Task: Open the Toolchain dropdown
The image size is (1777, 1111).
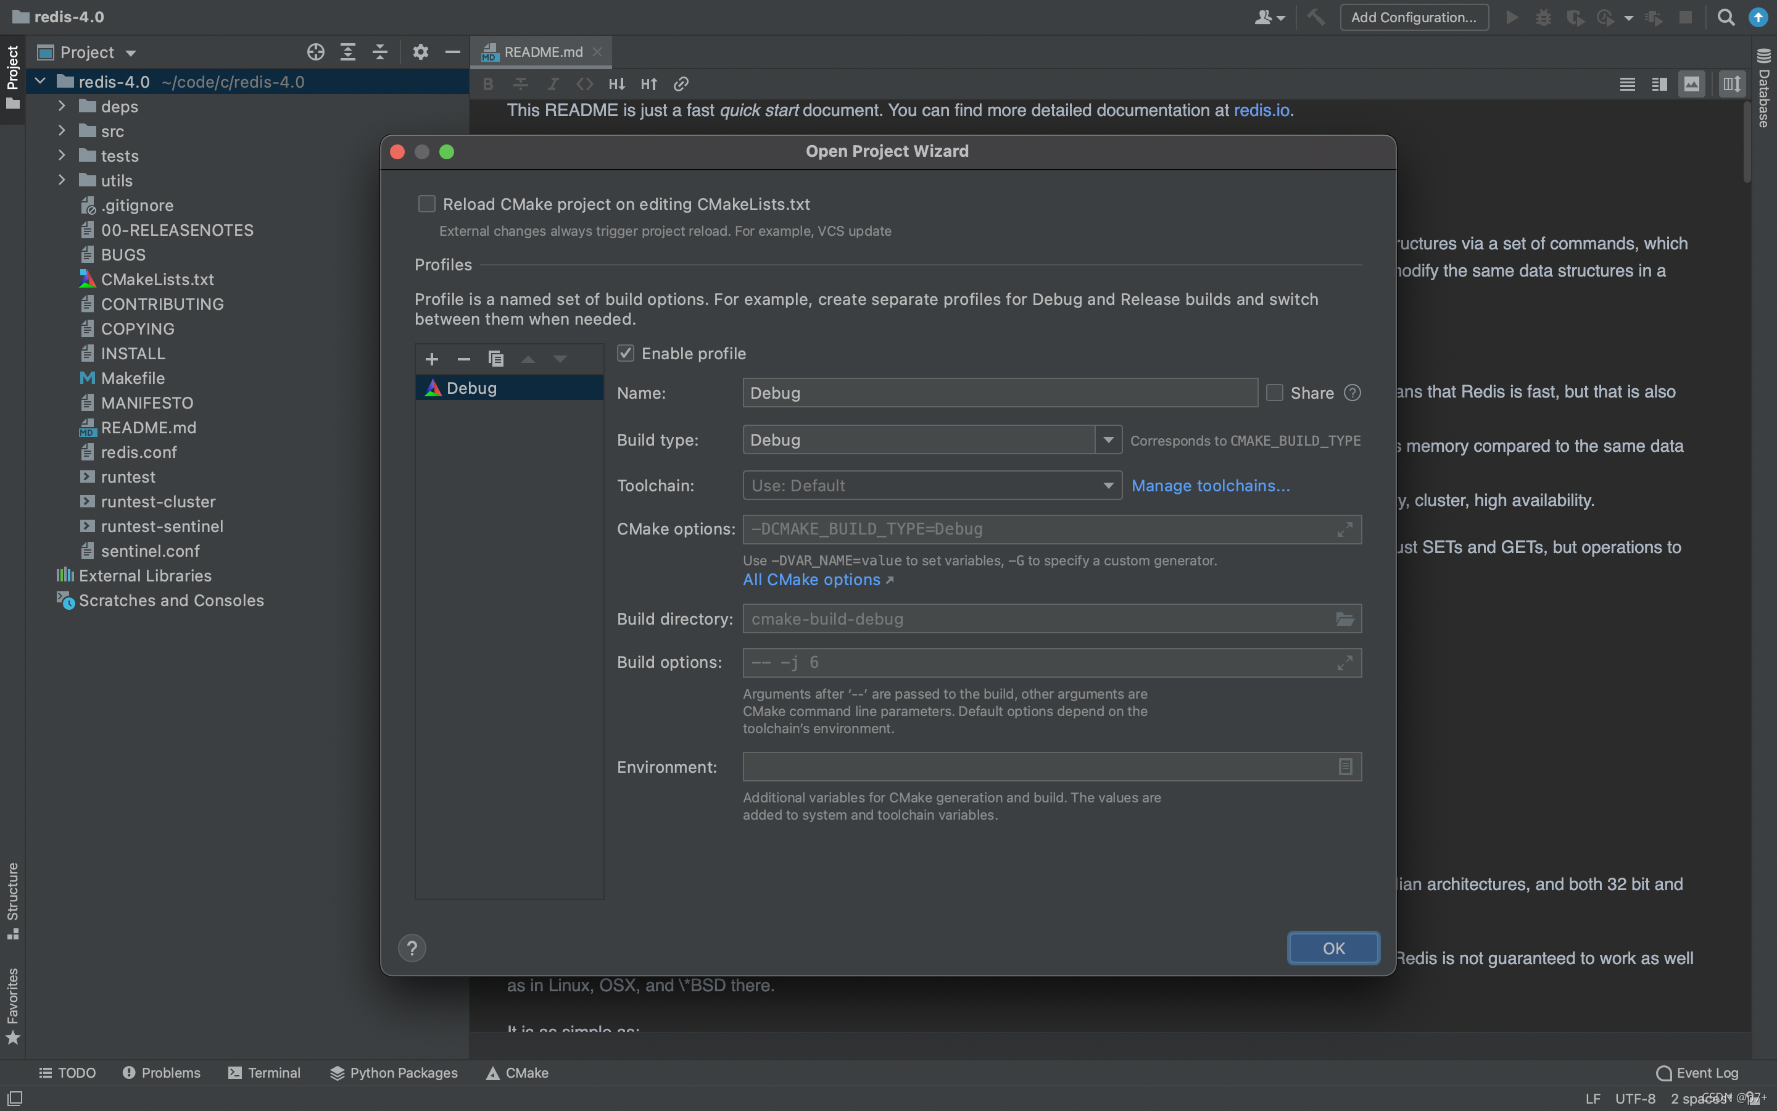Action: [x=1108, y=486]
